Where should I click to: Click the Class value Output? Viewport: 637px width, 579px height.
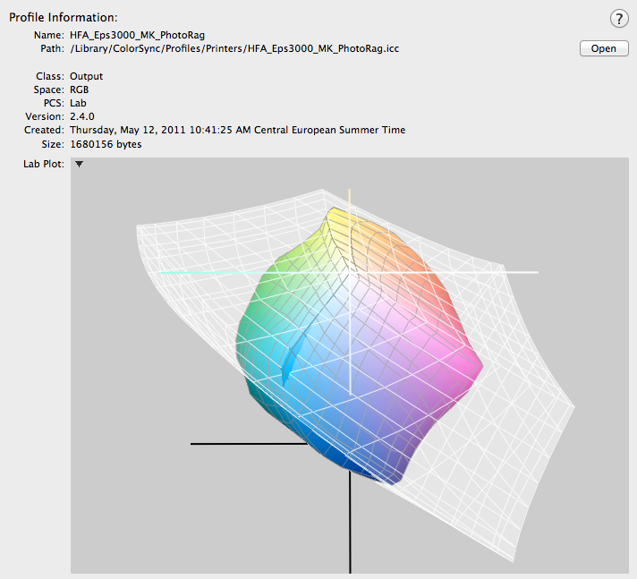click(x=86, y=76)
